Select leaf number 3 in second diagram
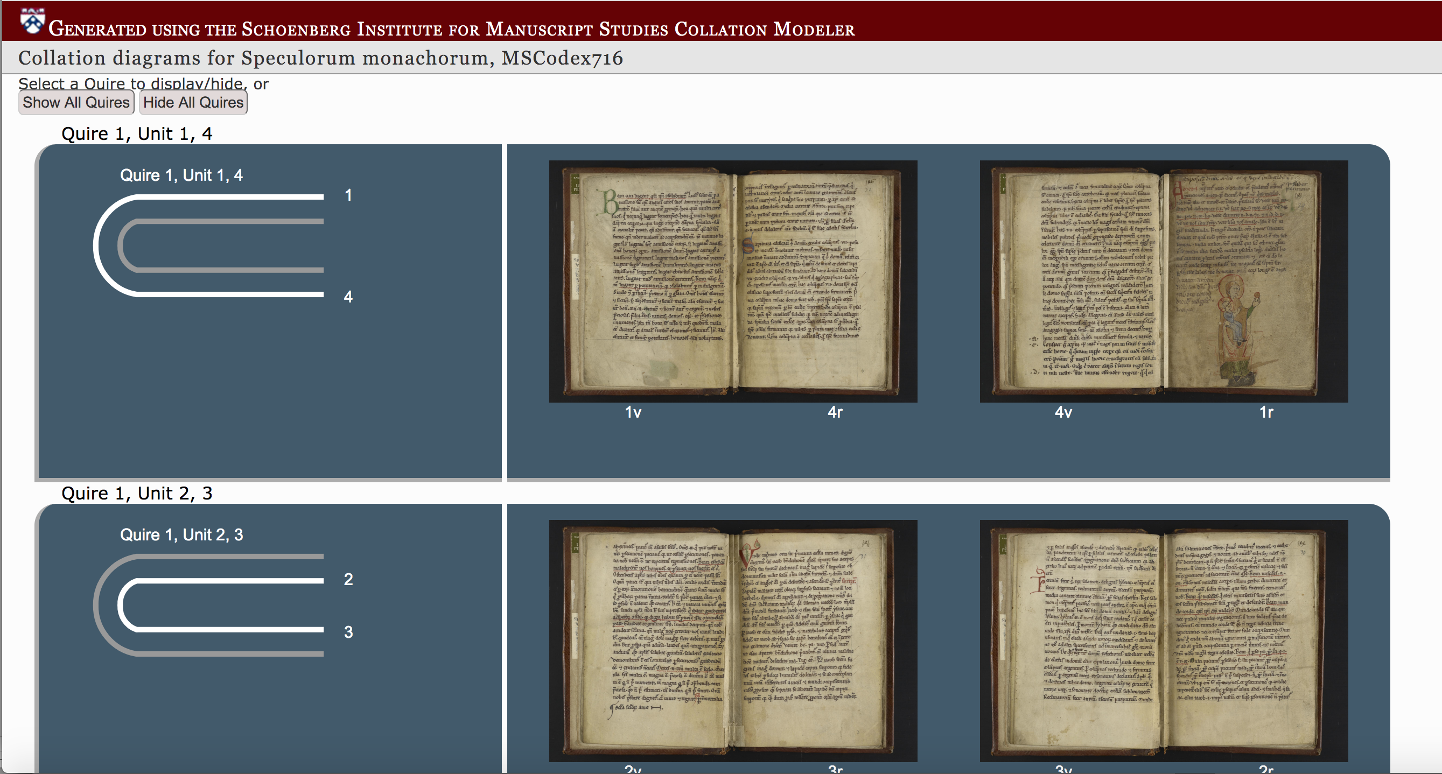The width and height of the screenshot is (1442, 774). point(348,632)
